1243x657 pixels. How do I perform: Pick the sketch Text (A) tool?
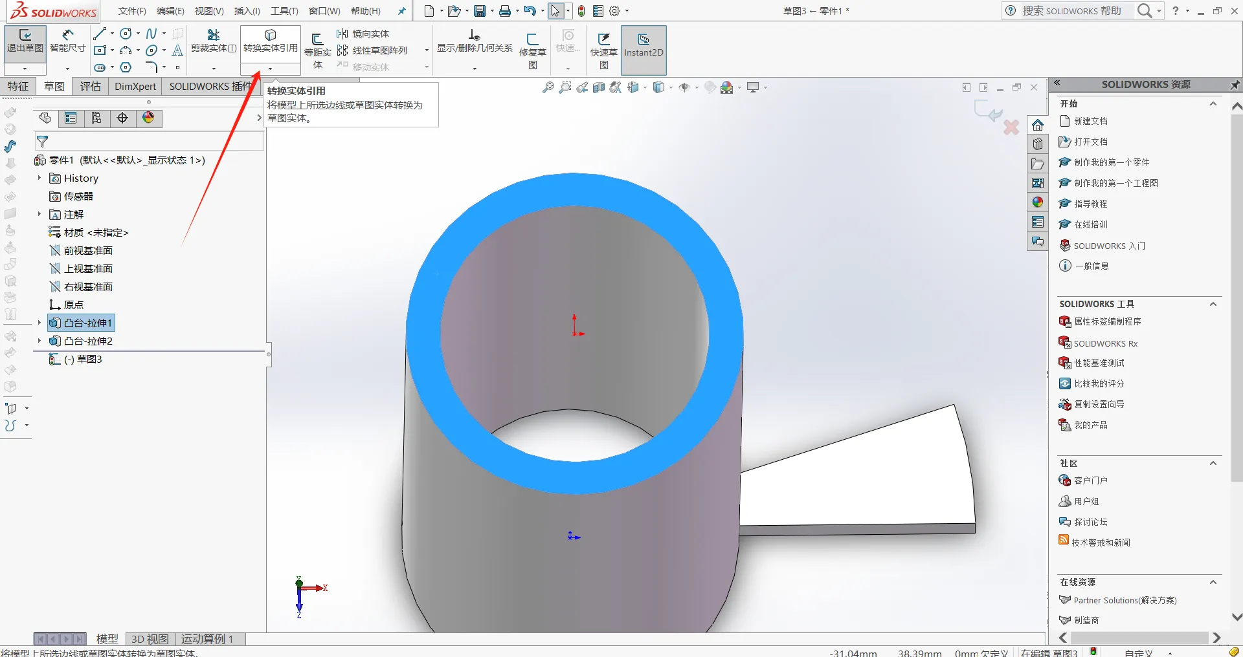tap(177, 50)
